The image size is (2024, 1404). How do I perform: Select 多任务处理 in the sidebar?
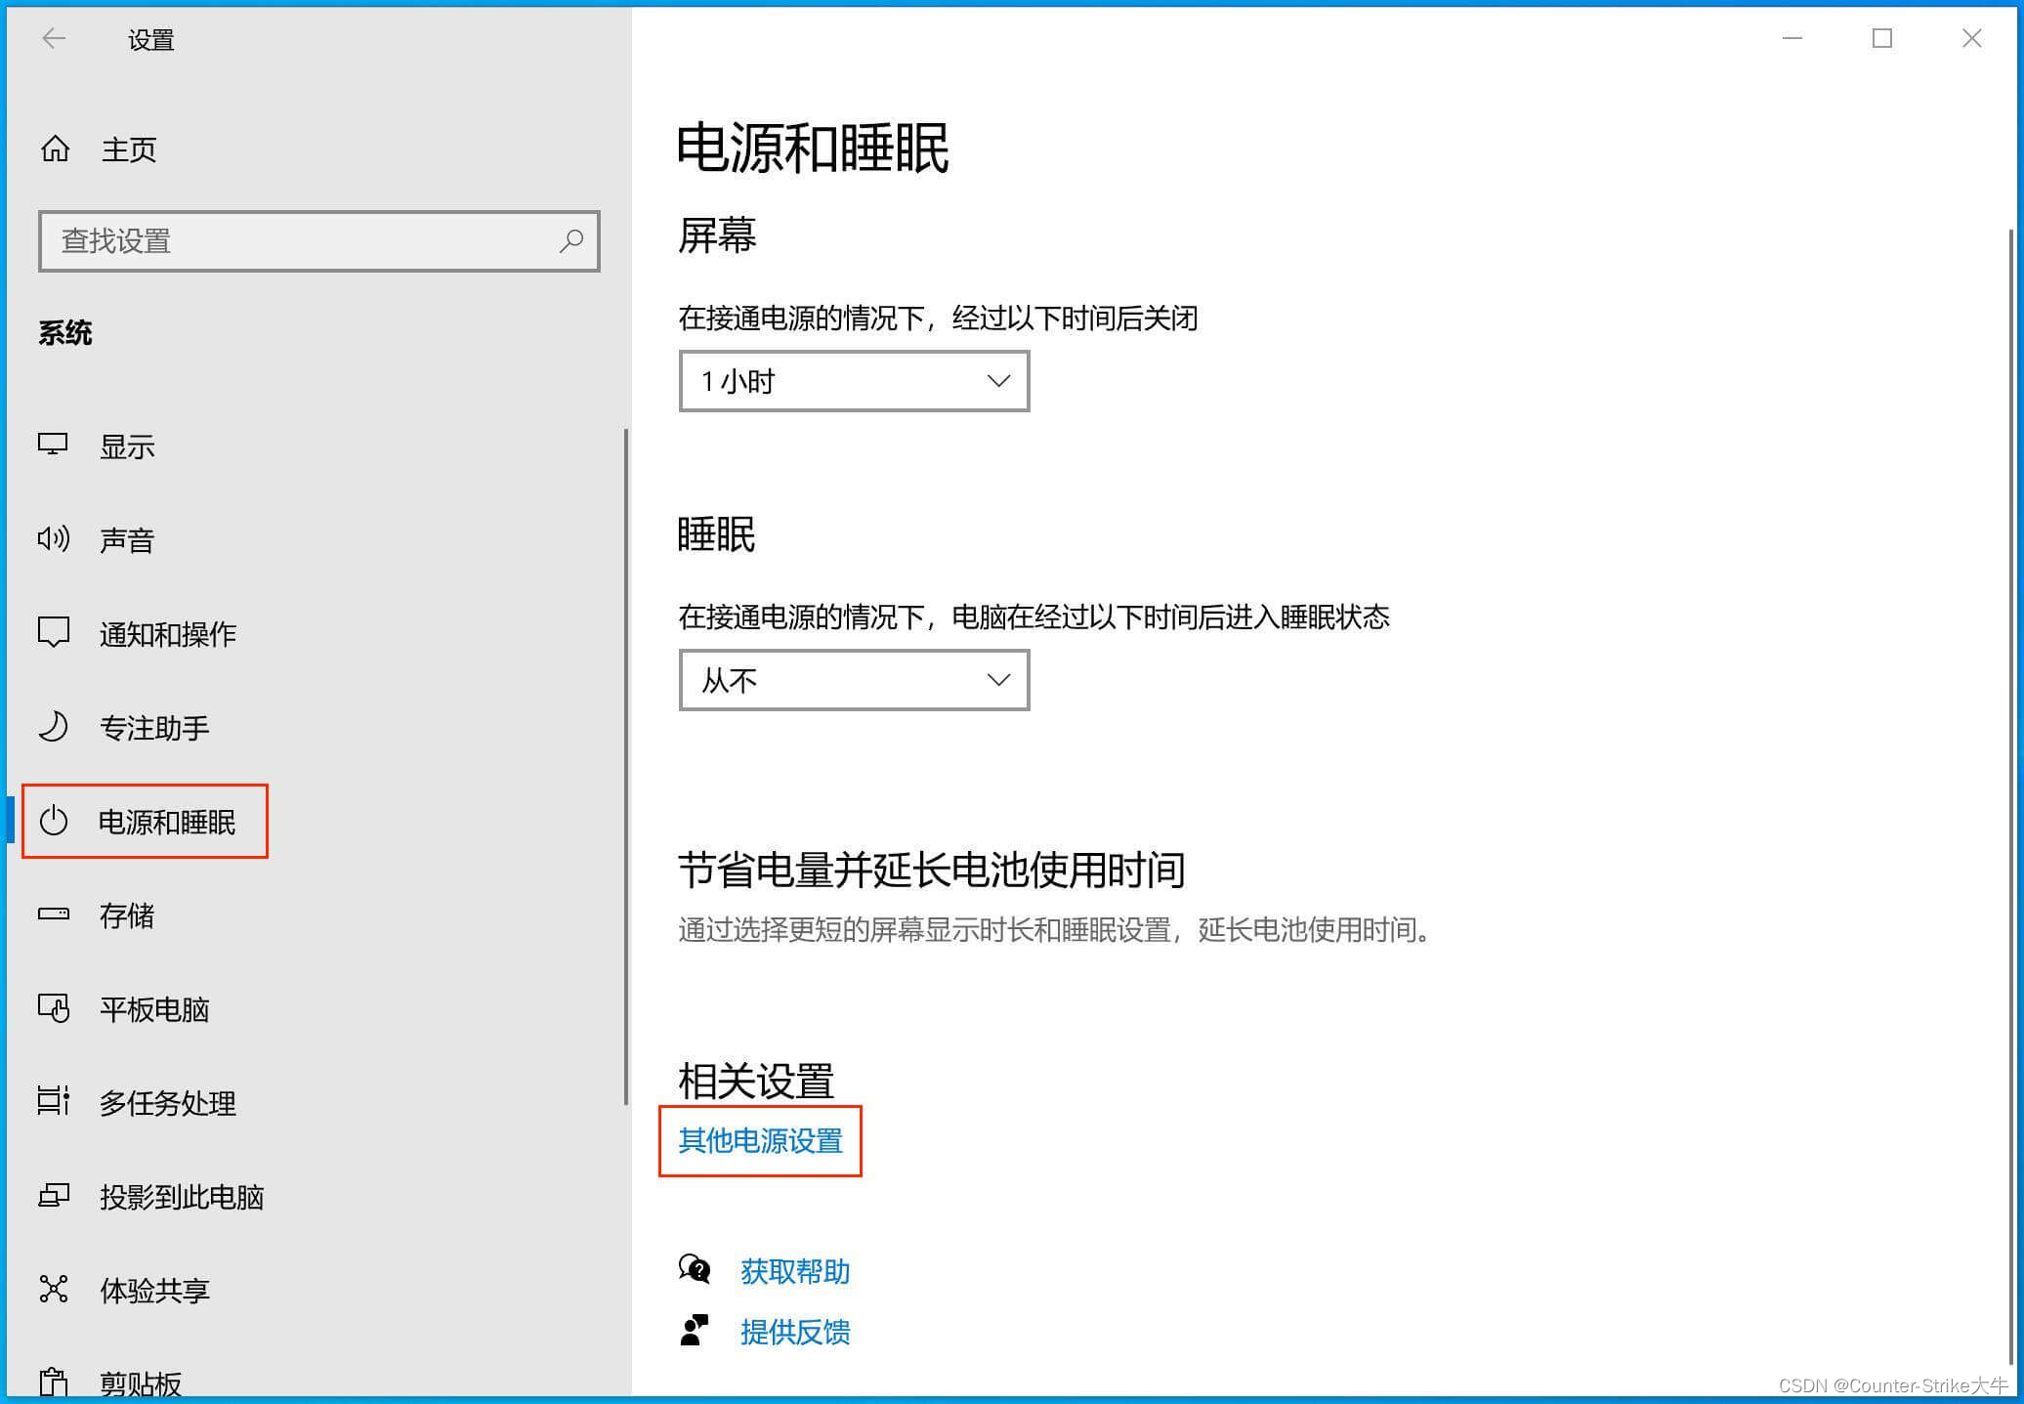click(x=167, y=1103)
